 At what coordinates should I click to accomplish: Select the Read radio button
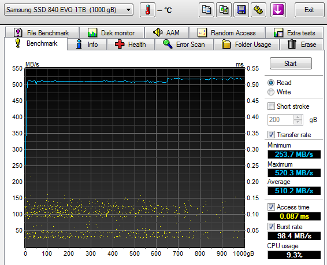271,83
